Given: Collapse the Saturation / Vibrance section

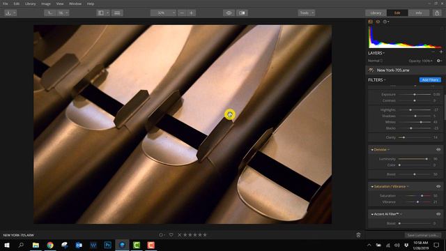Looking at the screenshot, I should pos(372,187).
